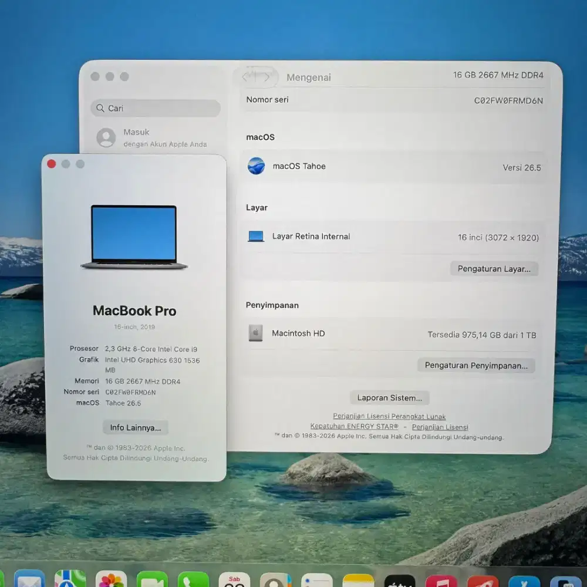Viewport: 587px width, 587px height.
Task: Minimize the System Settings window
Action: tap(110, 76)
